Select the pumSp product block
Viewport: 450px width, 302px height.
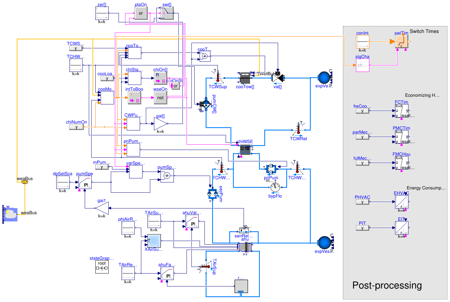[x=167, y=176]
